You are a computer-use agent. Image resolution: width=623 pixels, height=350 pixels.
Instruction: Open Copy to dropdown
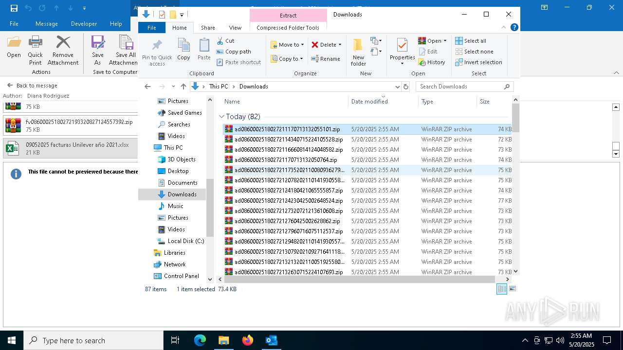tap(287, 59)
